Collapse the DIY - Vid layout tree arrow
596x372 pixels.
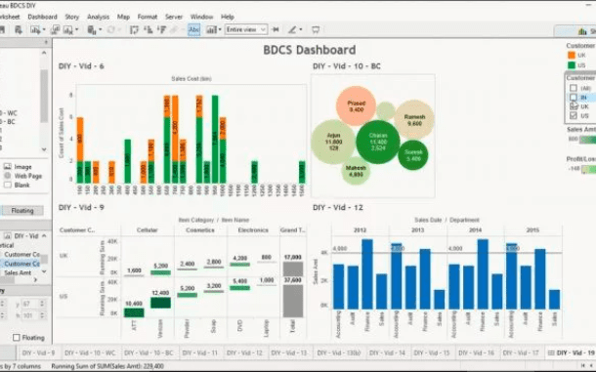pos(44,236)
